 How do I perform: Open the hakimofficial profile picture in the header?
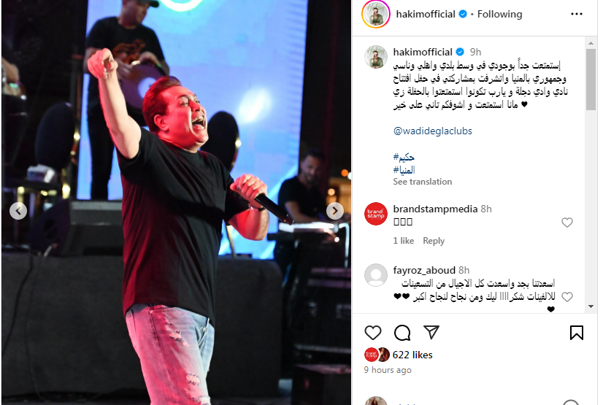pyautogui.click(x=376, y=14)
